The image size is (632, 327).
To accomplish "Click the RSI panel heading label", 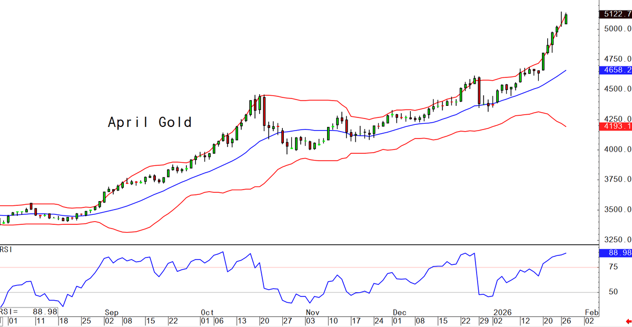I will 6,249.
